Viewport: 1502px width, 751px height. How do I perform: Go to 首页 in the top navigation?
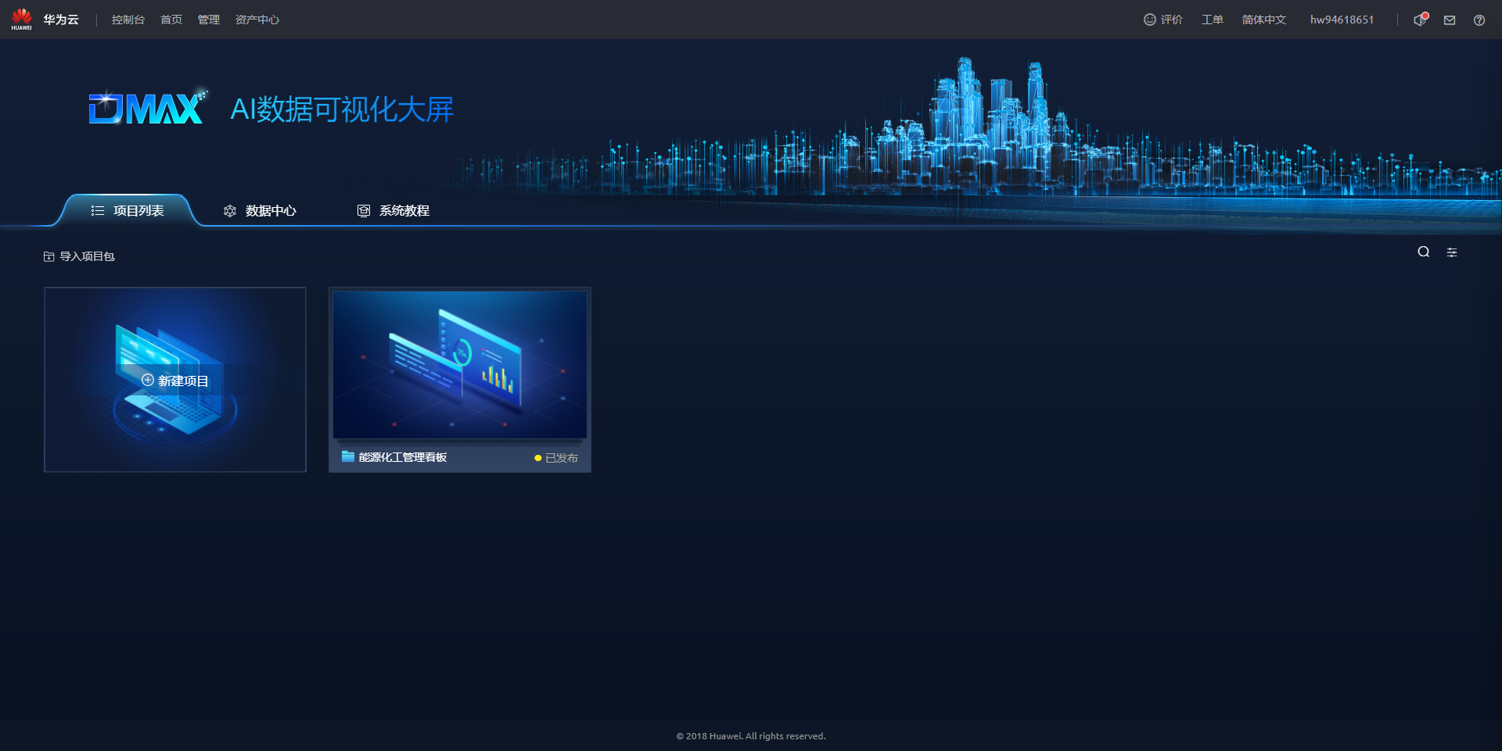(x=171, y=20)
